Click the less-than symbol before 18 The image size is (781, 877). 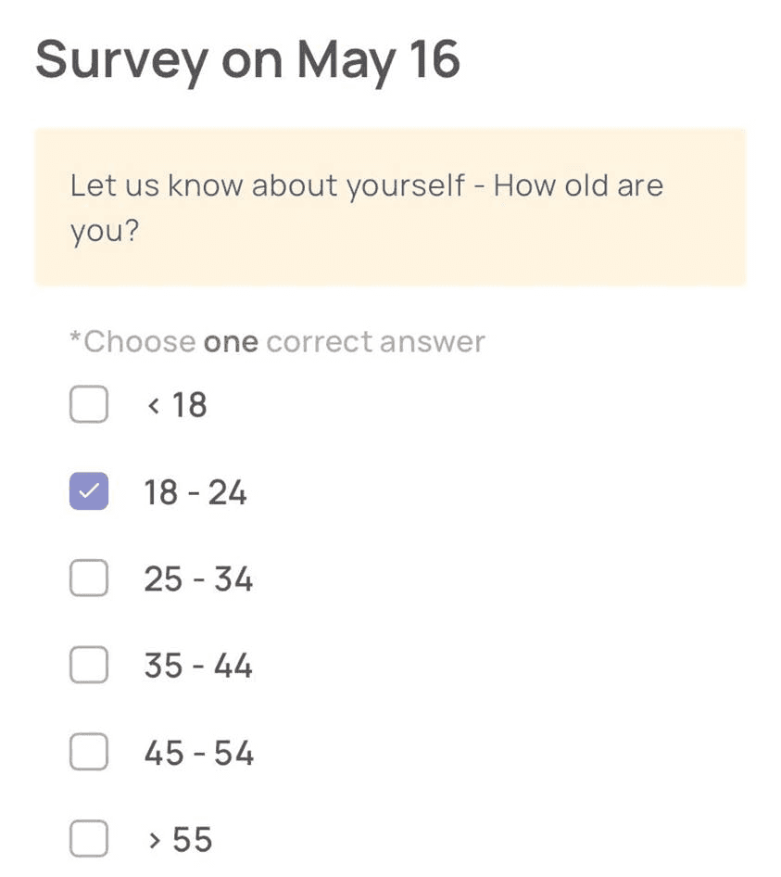tap(154, 405)
